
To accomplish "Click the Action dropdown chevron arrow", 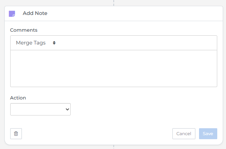I will tap(67, 109).
